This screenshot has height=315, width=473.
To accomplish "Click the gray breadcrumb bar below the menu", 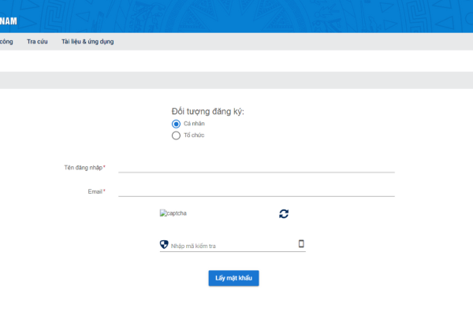I will [x=236, y=80].
